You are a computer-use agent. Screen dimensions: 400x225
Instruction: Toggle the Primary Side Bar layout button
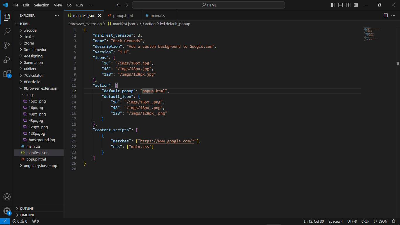tap(333, 5)
